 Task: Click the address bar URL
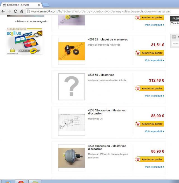point(101,11)
